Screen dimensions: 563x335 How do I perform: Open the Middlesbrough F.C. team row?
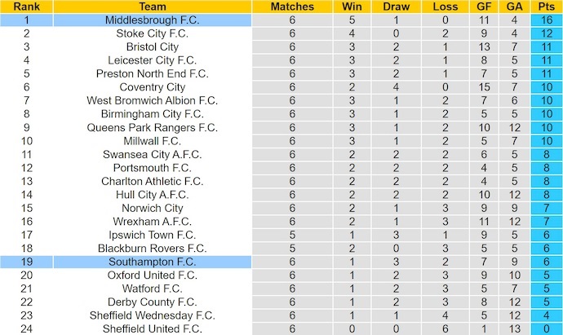(x=151, y=20)
